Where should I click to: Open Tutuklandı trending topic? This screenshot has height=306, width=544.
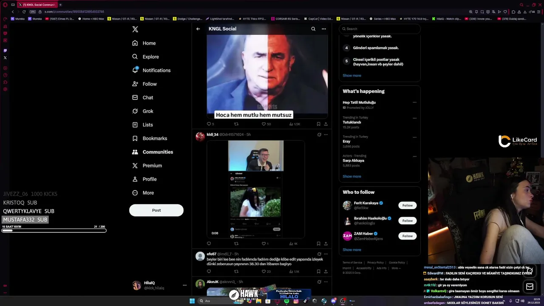point(352,122)
